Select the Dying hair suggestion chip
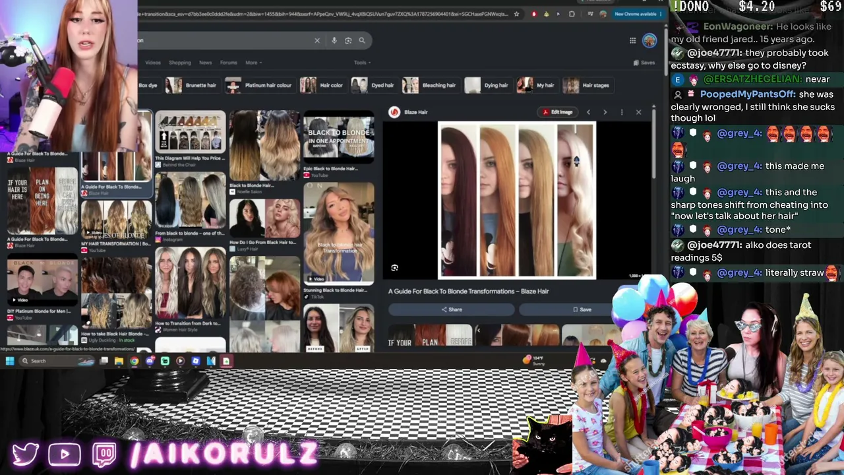Screen dimensions: 844x475 point(487,85)
